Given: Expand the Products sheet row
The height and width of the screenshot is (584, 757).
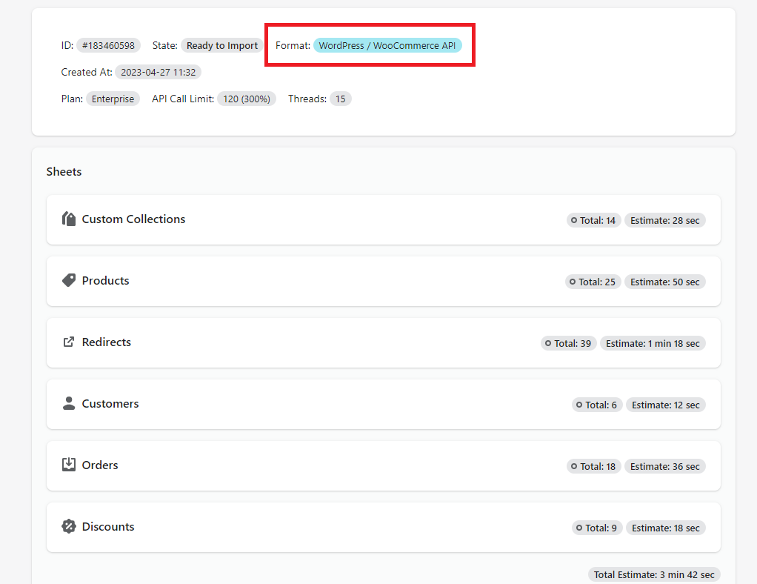Looking at the screenshot, I should (384, 281).
